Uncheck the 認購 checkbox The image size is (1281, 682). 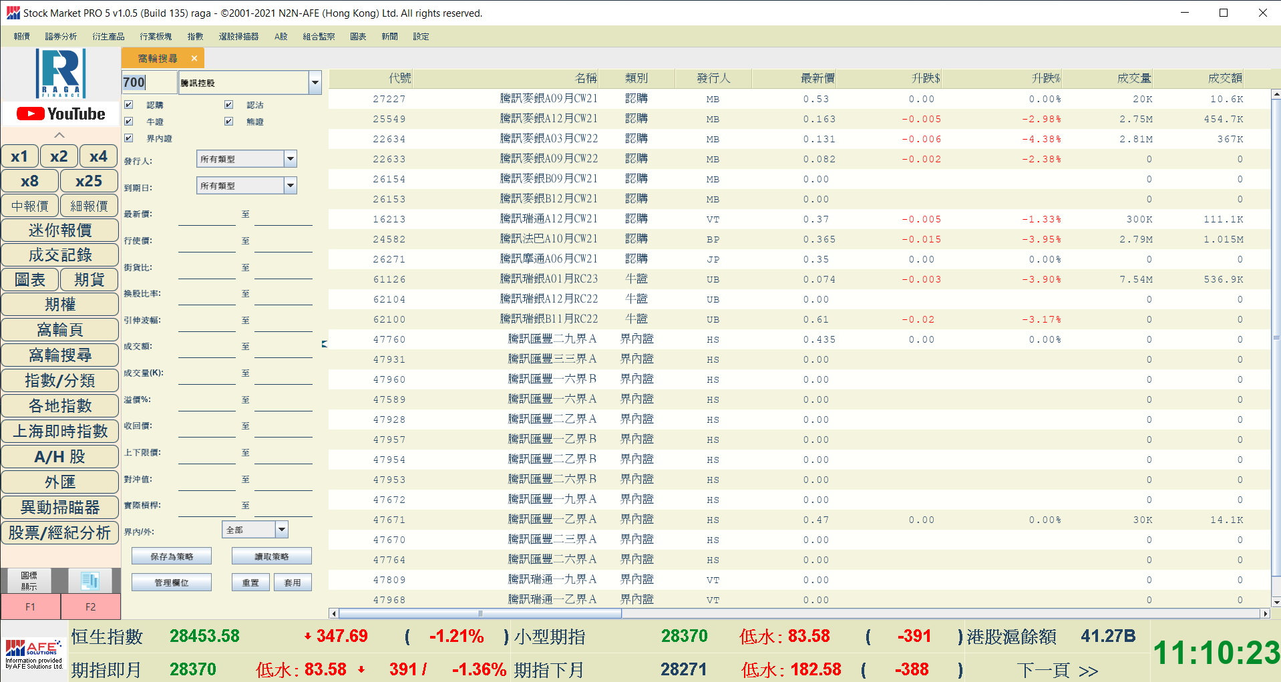click(129, 105)
